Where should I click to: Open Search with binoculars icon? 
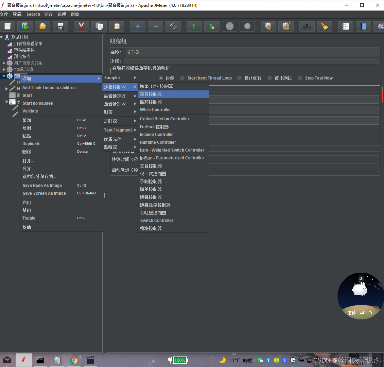click(x=307, y=26)
